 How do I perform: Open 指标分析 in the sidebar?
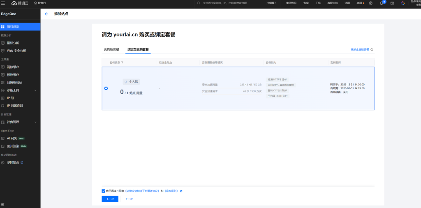coord(13,43)
